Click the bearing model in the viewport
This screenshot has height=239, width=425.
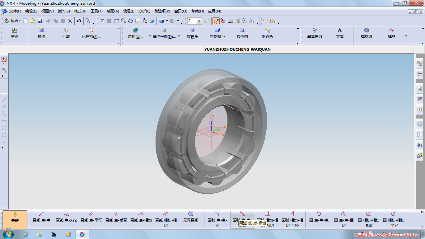[212, 131]
